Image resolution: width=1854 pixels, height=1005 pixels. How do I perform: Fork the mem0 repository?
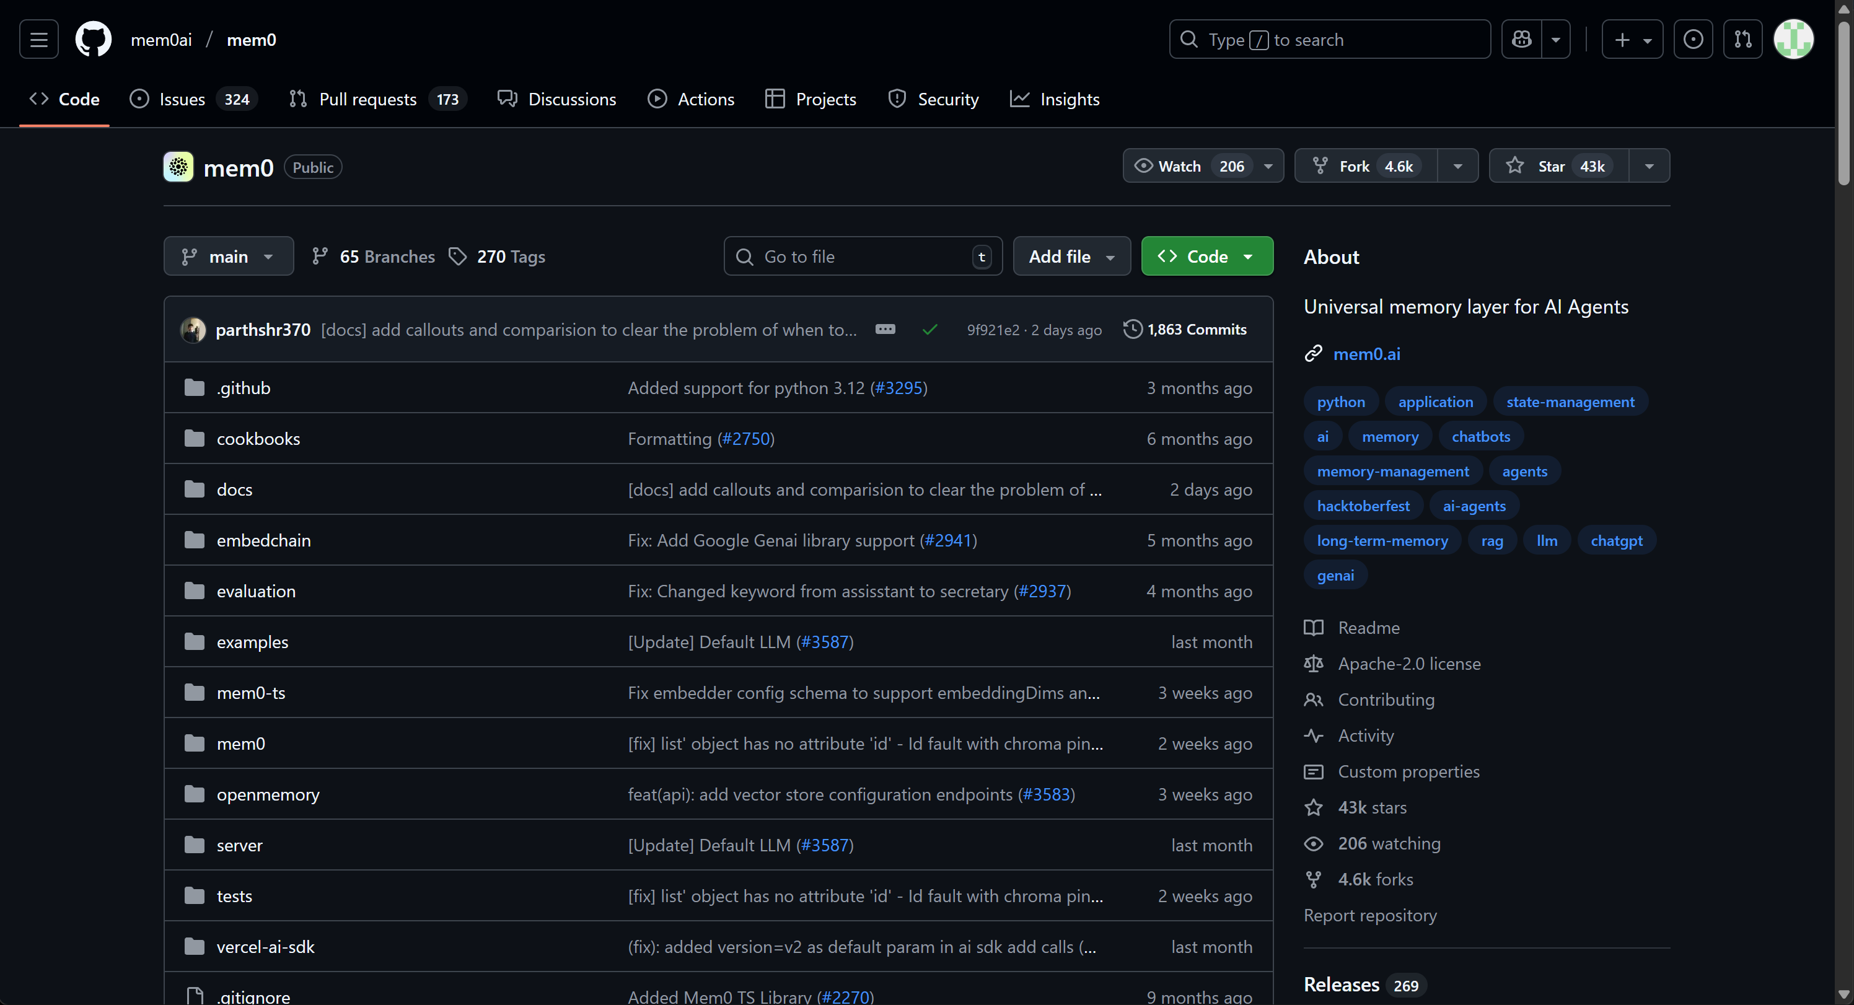click(1366, 166)
